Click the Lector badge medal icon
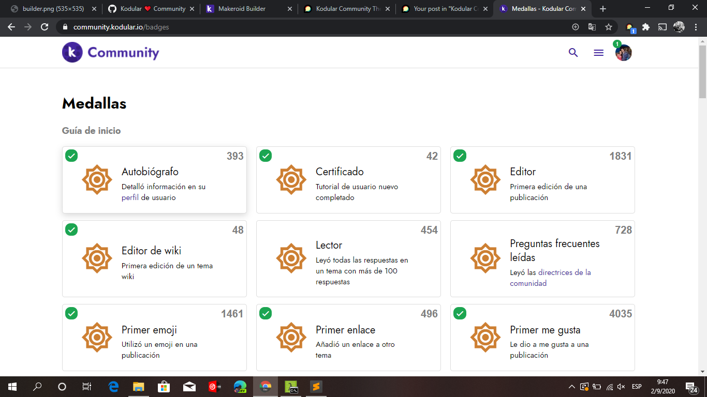The height and width of the screenshot is (397, 707). click(291, 258)
